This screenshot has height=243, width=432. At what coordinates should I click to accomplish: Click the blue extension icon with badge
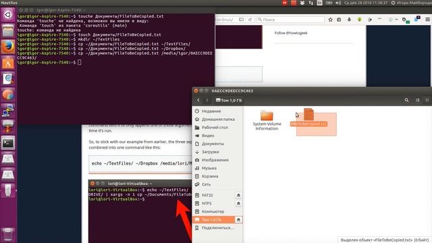(x=417, y=19)
